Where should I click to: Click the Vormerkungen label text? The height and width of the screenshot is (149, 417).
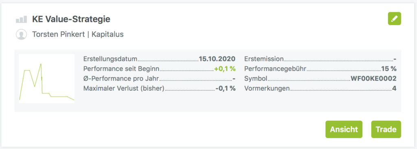(x=267, y=89)
